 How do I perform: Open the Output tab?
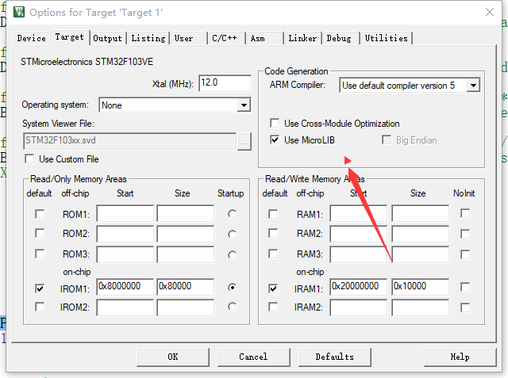[108, 38]
